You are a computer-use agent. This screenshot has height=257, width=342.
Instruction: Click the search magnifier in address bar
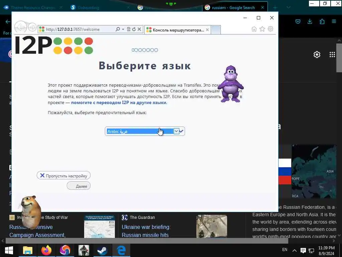coord(118,29)
